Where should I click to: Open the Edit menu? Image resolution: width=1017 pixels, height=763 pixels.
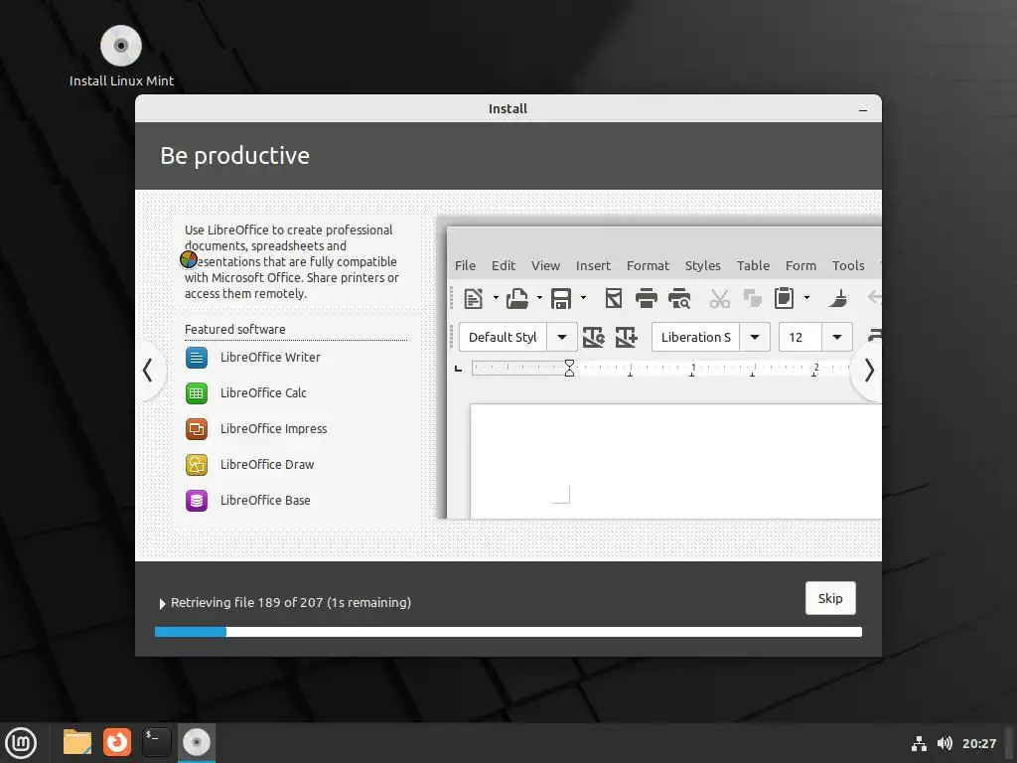pyautogui.click(x=504, y=266)
